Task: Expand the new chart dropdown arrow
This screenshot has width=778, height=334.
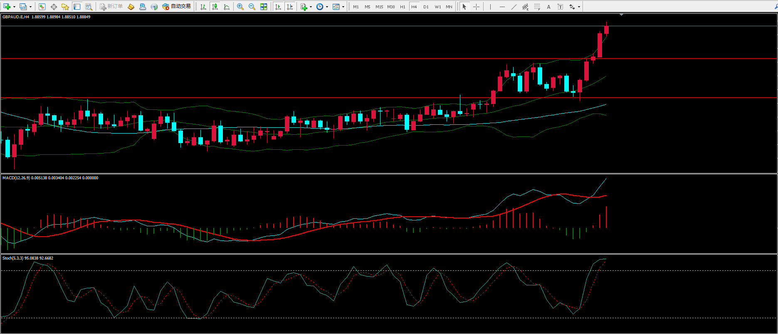Action: [14, 7]
